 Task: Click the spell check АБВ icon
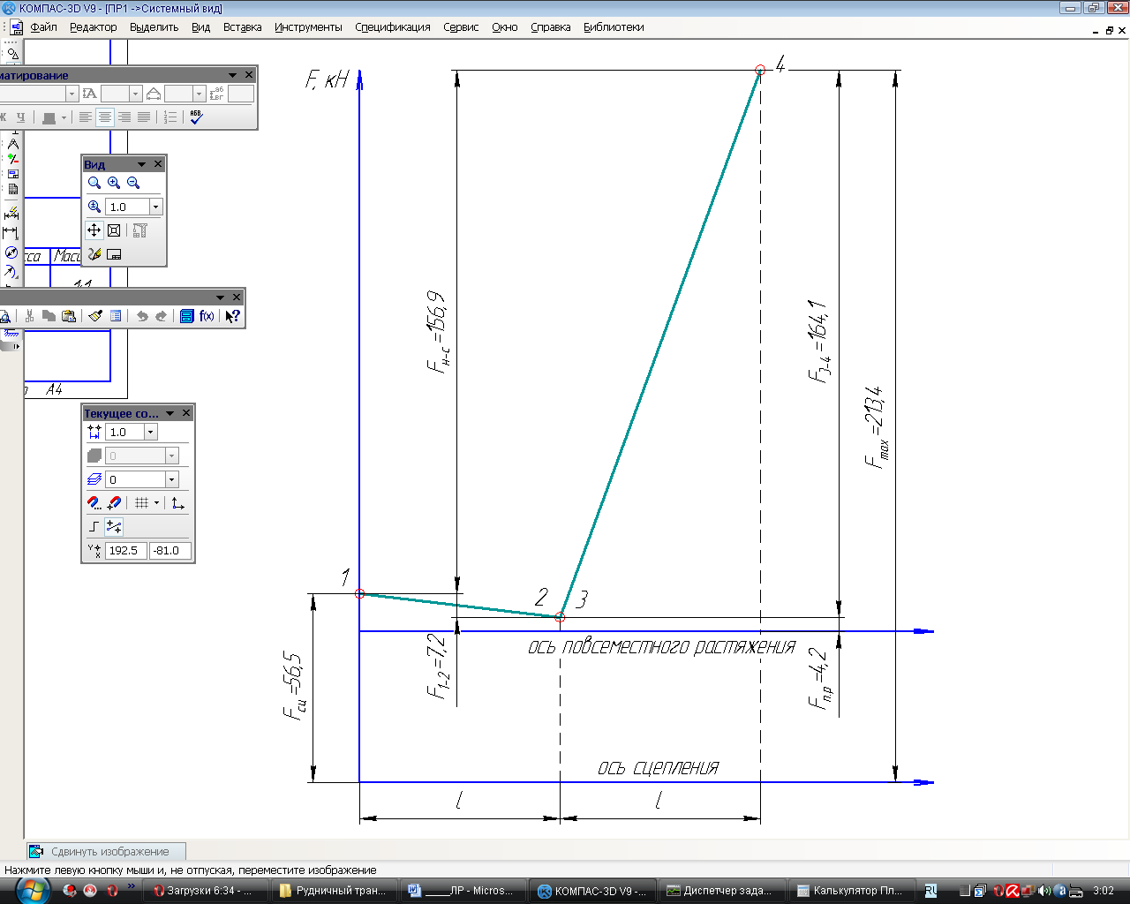(196, 117)
